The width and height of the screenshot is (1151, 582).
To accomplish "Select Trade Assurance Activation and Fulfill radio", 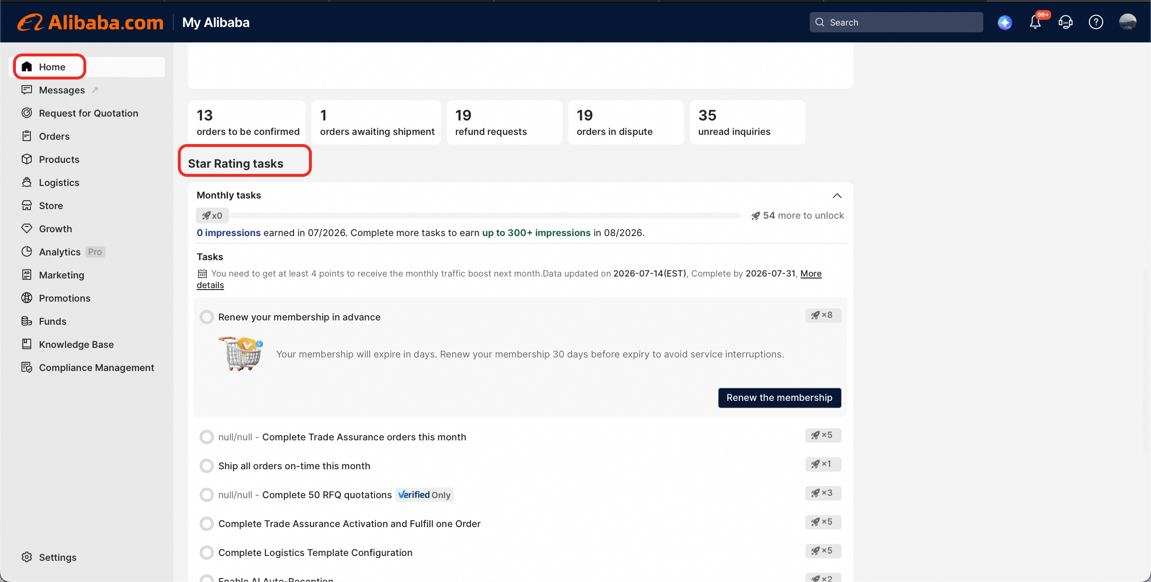I will (207, 524).
